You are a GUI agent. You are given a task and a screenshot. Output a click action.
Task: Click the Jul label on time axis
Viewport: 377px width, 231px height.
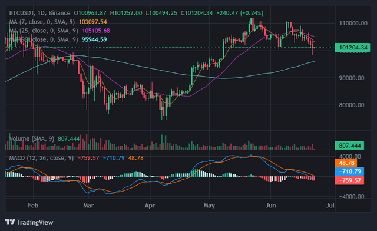(x=330, y=206)
